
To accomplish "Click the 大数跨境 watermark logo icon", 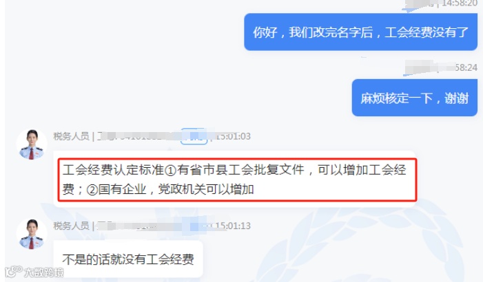I will [x=14, y=271].
